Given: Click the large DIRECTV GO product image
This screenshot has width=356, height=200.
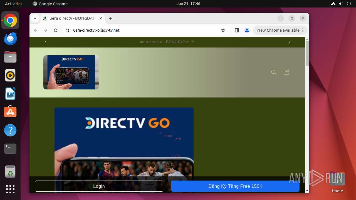Looking at the screenshot, I should click(124, 150).
